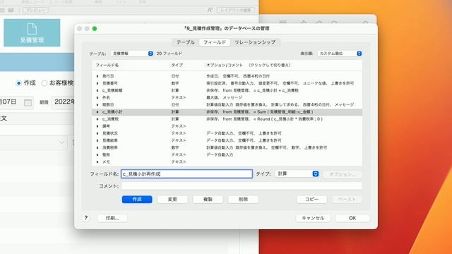452x254 pixels.
Task: Sort by the タイプ column header
Action: (x=177, y=65)
